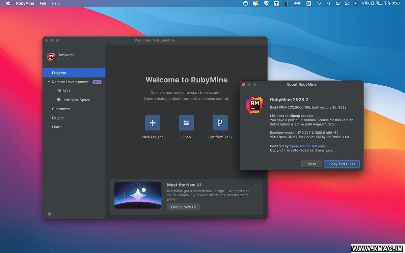Open the open-source software link
The height and width of the screenshot is (253, 405).
point(307,146)
